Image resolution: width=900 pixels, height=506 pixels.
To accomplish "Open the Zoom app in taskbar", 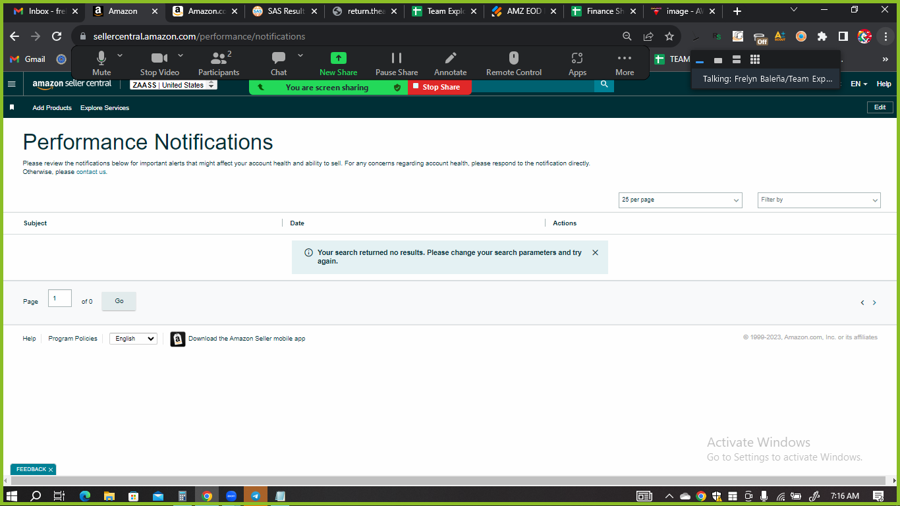I will tap(231, 496).
